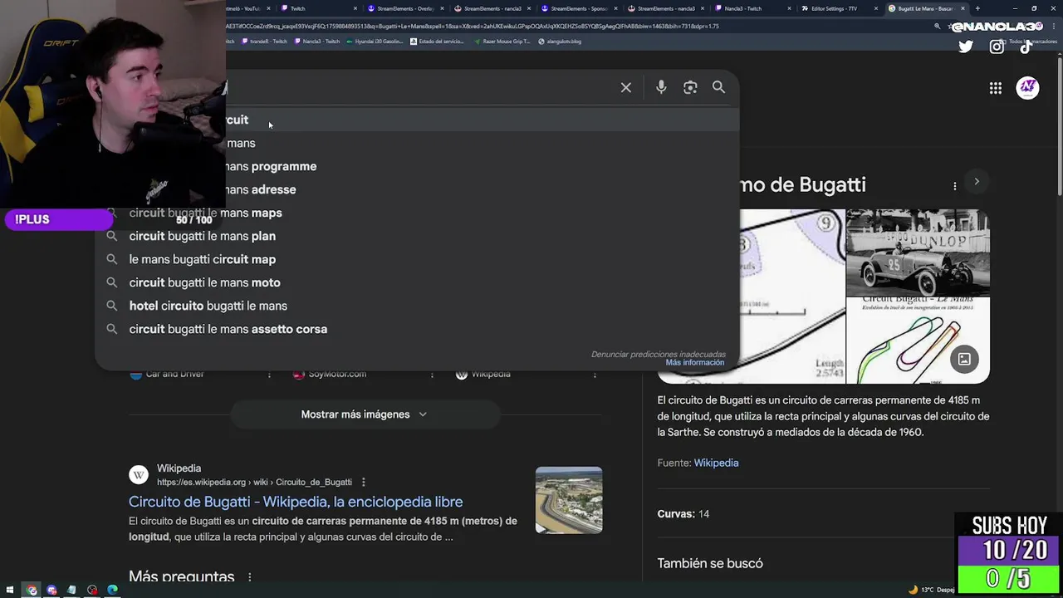Viewport: 1063px width, 598px height.
Task: Open 'Más preguntas' three-dot options
Action: [249, 576]
